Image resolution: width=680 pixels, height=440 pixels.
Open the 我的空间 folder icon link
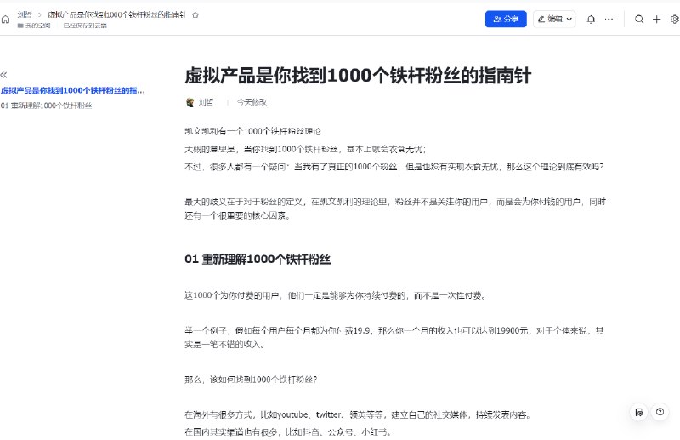pos(34,26)
